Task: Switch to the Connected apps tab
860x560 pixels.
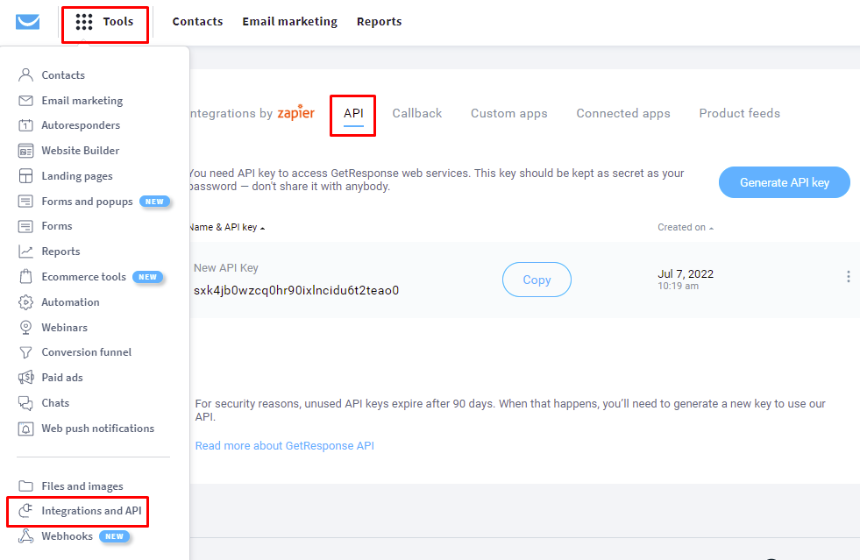Action: pyautogui.click(x=623, y=114)
